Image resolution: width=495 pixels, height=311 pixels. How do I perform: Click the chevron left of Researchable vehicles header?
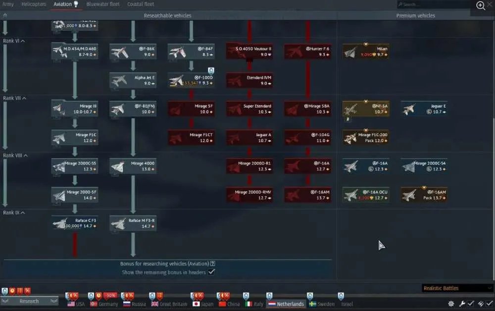[x=5, y=15]
